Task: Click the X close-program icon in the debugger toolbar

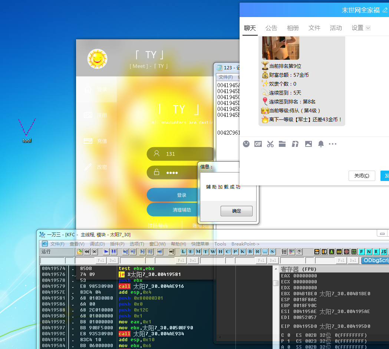Action: click(94, 252)
